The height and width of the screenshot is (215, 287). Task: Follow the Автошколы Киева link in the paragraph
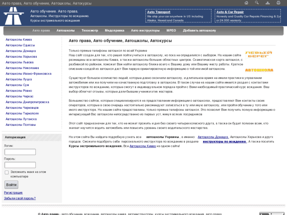pos(143,146)
